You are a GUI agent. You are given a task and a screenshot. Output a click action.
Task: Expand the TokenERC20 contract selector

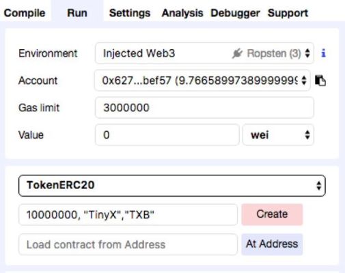coord(172,186)
